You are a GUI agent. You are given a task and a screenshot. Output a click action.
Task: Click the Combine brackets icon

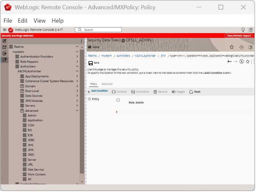pos(114,92)
